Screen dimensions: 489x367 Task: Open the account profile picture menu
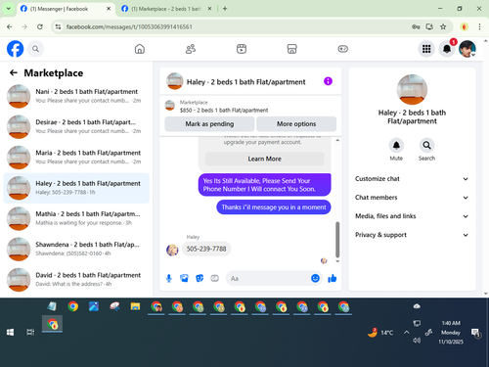coord(467,49)
